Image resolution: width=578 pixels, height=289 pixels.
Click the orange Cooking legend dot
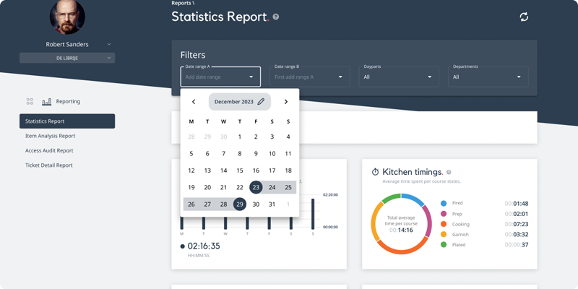[444, 224]
